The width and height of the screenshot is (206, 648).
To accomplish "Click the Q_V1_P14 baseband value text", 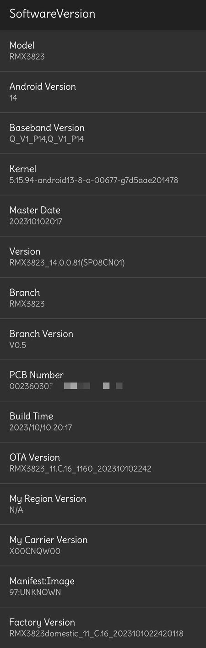I will click(47, 139).
